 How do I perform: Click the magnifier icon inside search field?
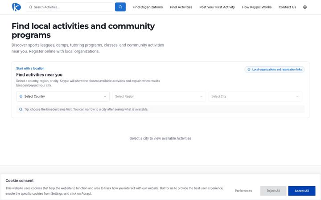30,7
